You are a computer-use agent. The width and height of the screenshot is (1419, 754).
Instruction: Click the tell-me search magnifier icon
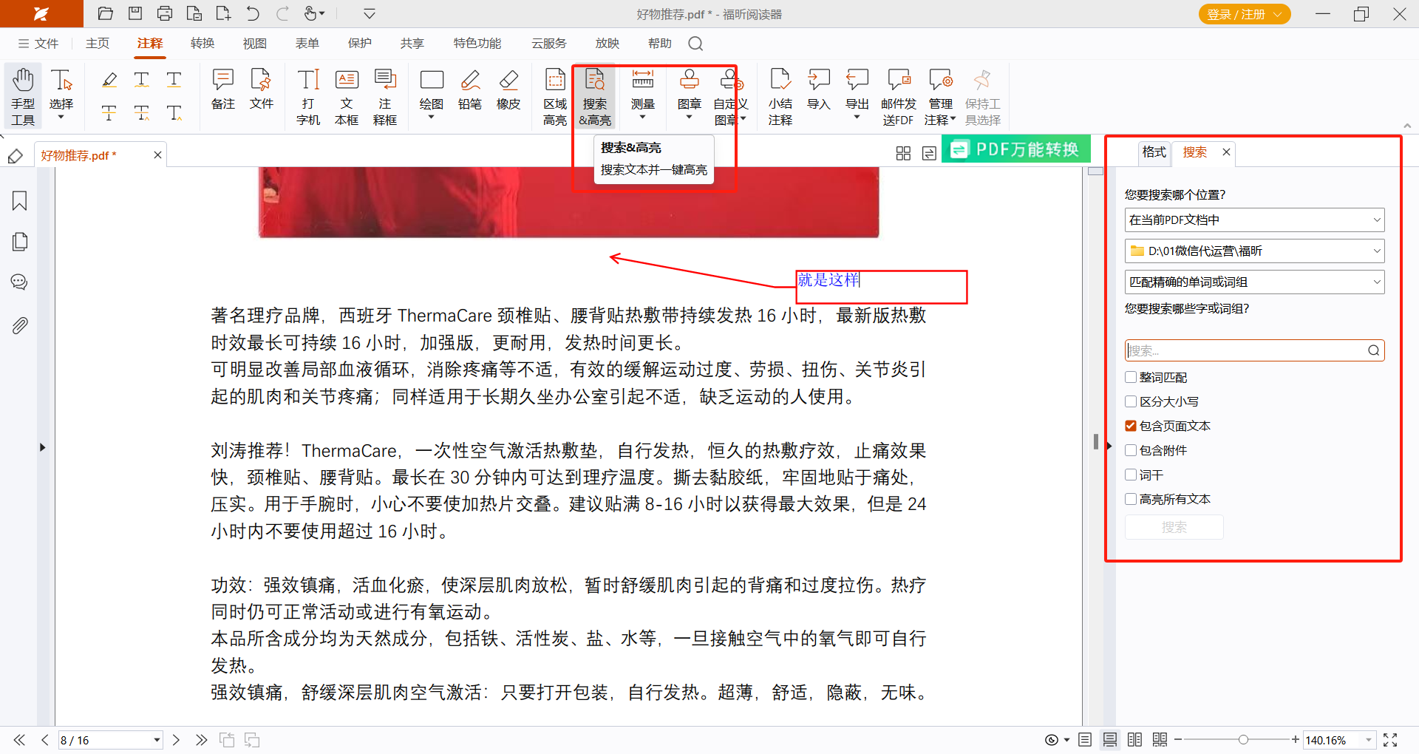pos(695,44)
